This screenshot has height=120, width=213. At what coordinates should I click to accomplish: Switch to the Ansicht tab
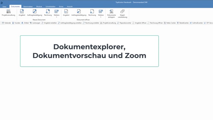coord(70,7)
